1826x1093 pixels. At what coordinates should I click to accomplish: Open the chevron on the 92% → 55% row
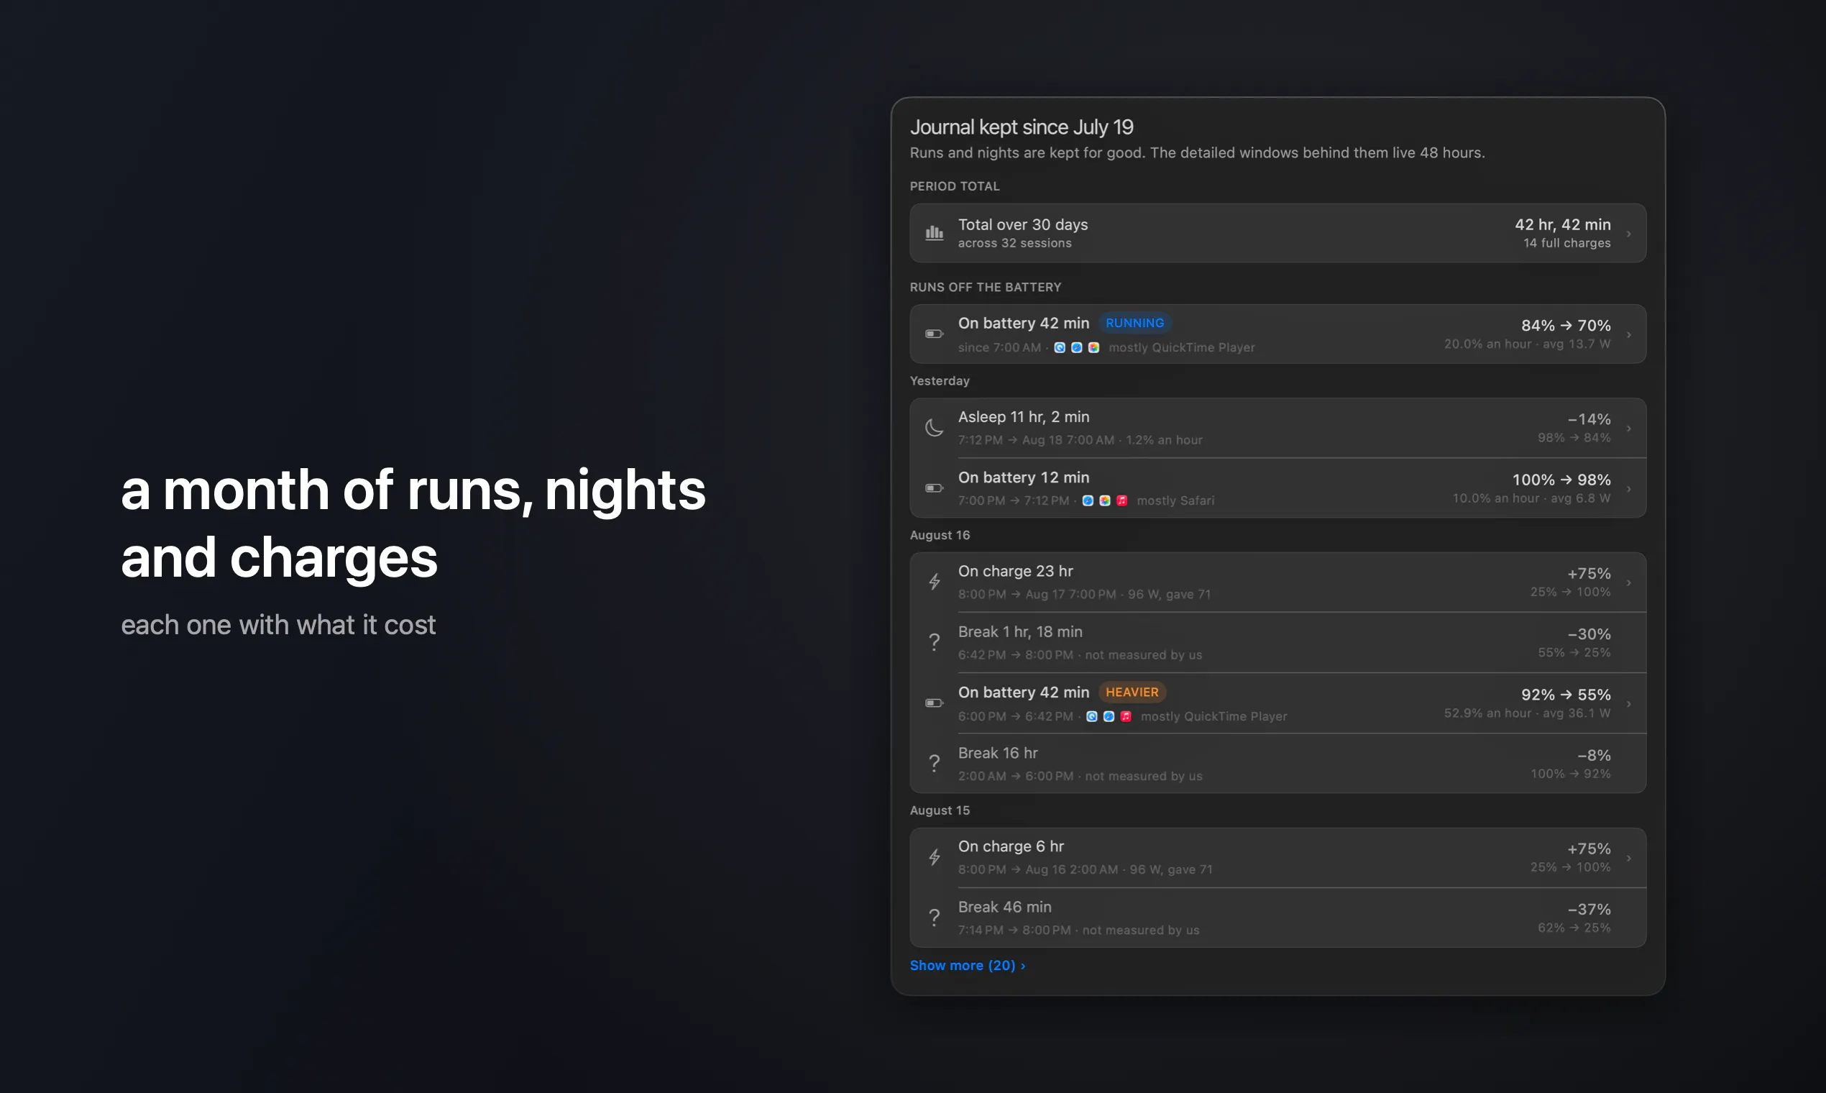coord(1629,703)
